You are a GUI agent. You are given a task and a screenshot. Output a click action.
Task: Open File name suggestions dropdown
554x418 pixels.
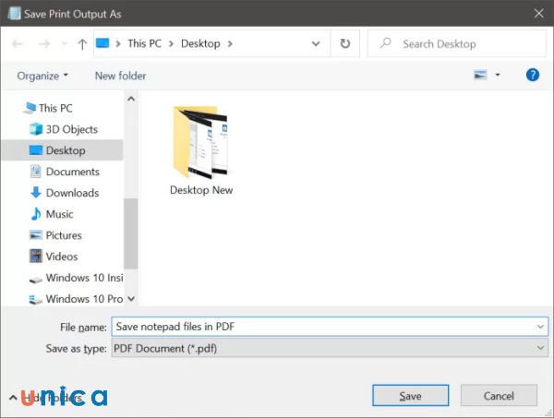click(540, 327)
